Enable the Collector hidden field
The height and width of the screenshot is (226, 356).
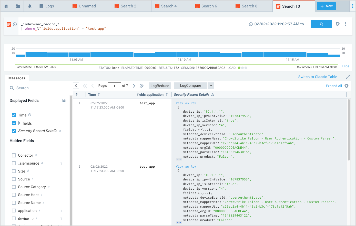(x=14, y=155)
